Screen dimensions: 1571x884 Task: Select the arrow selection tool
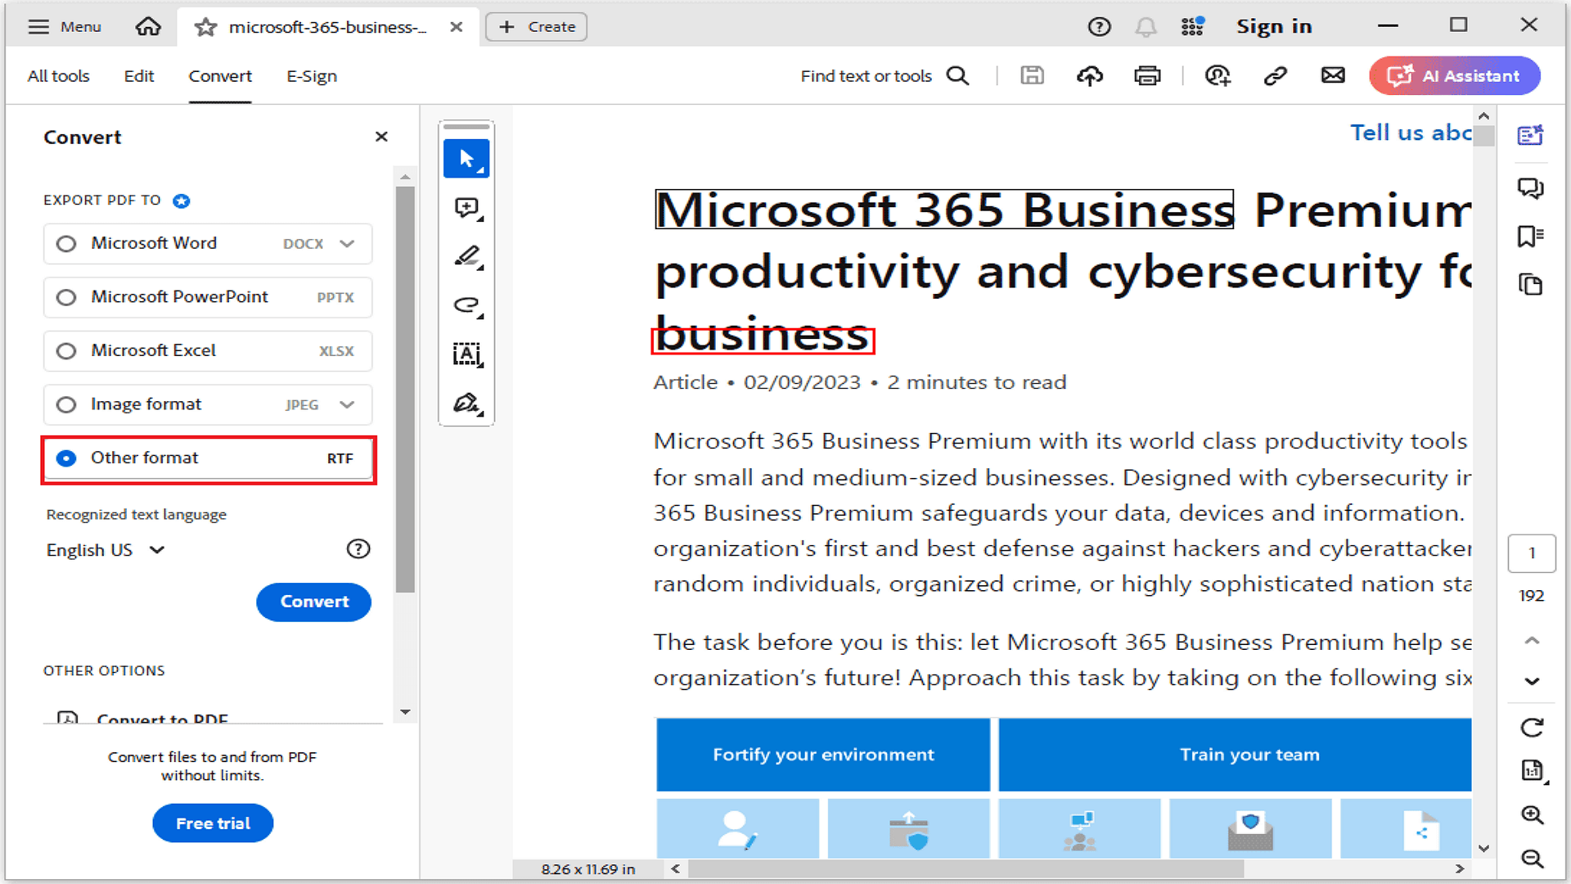pyautogui.click(x=466, y=158)
